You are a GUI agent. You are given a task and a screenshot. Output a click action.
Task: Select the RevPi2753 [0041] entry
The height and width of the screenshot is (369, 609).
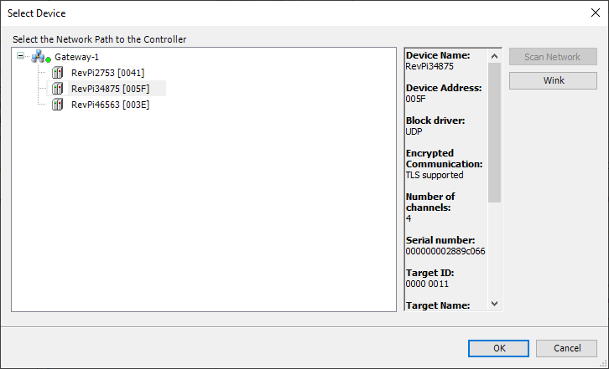tap(107, 73)
